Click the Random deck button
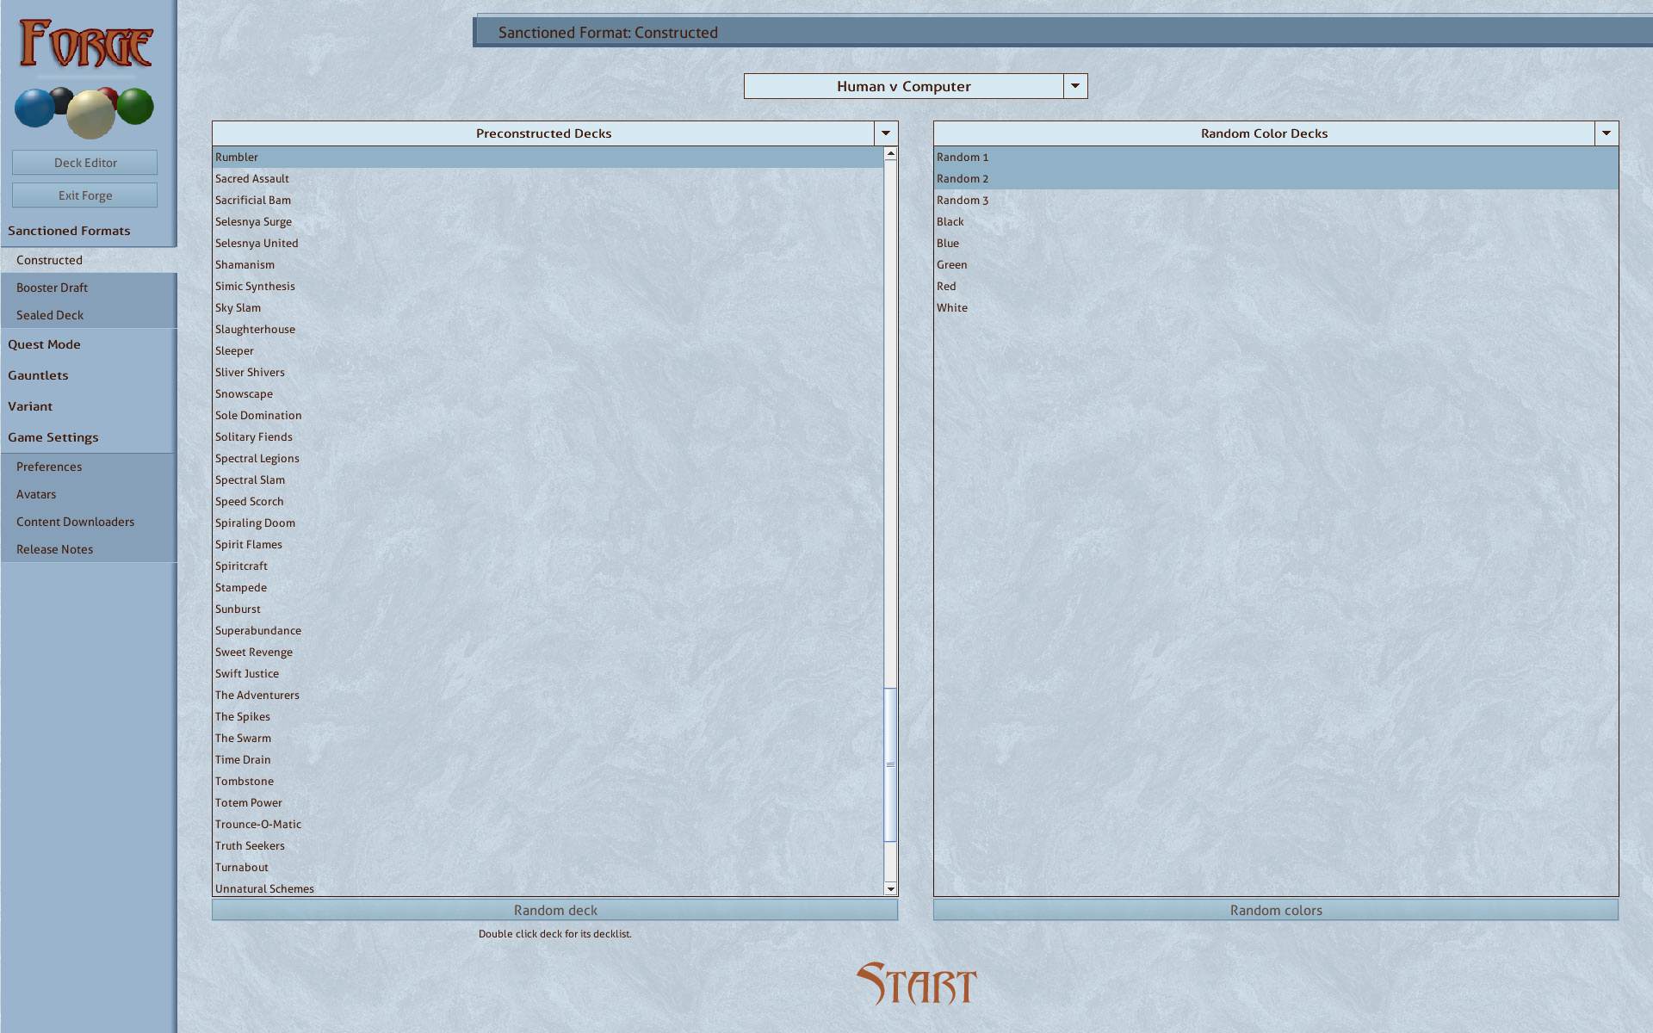Screen dimensions: 1653x1033 tap(554, 910)
